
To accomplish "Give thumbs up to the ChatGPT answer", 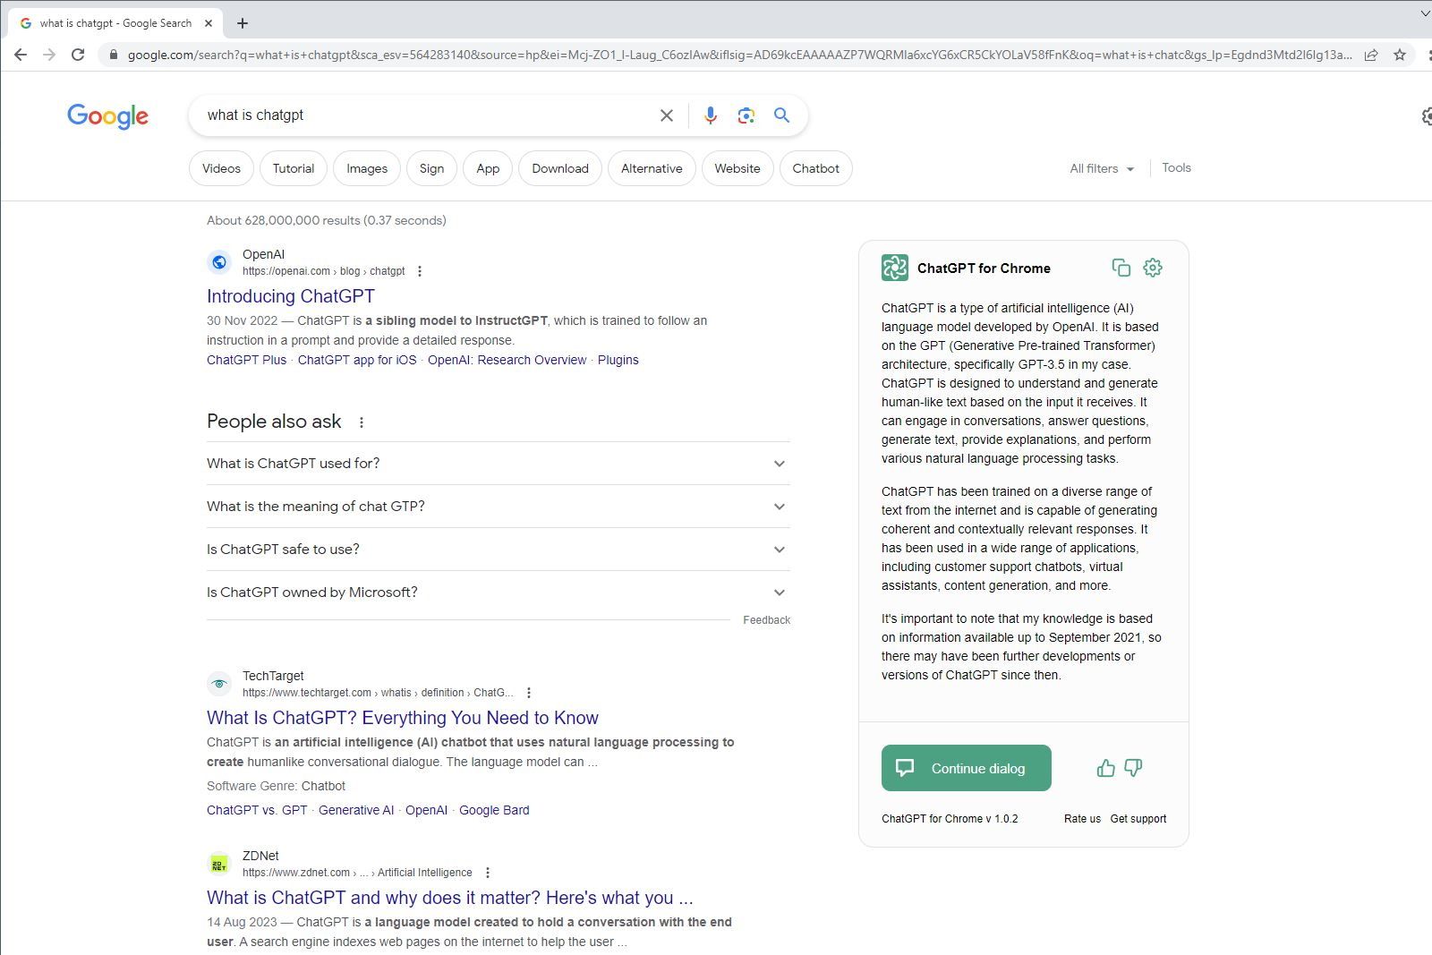I will [1106, 768].
